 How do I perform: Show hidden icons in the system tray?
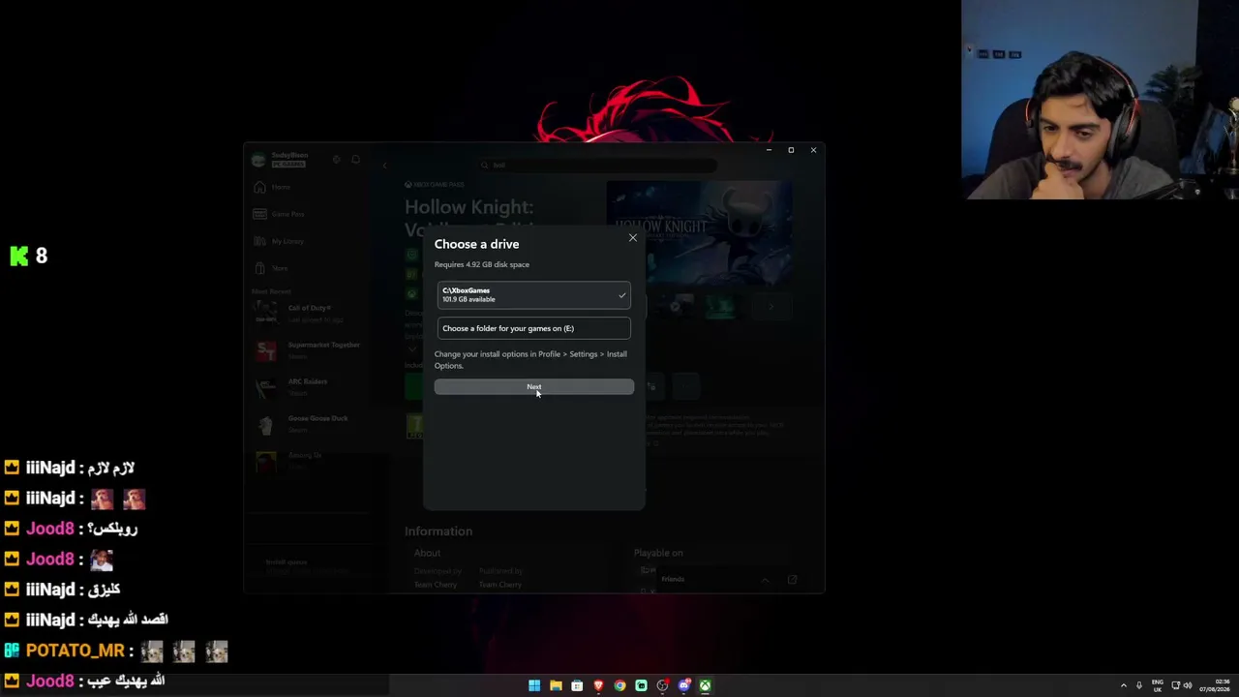tap(1124, 685)
